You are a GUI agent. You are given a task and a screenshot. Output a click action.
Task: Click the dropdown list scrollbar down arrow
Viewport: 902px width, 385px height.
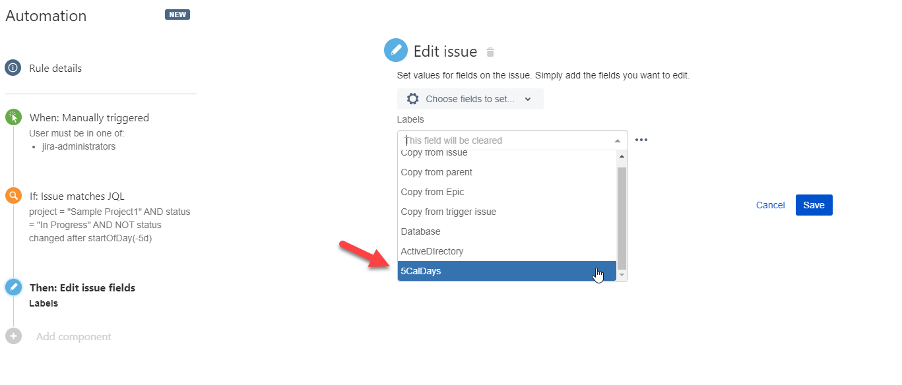pyautogui.click(x=622, y=274)
